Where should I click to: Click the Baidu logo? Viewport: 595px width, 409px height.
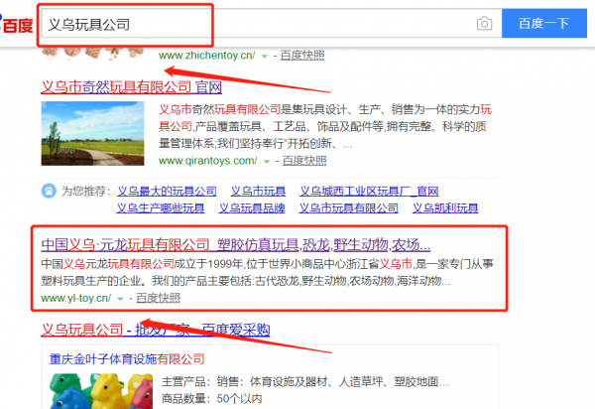tap(16, 24)
